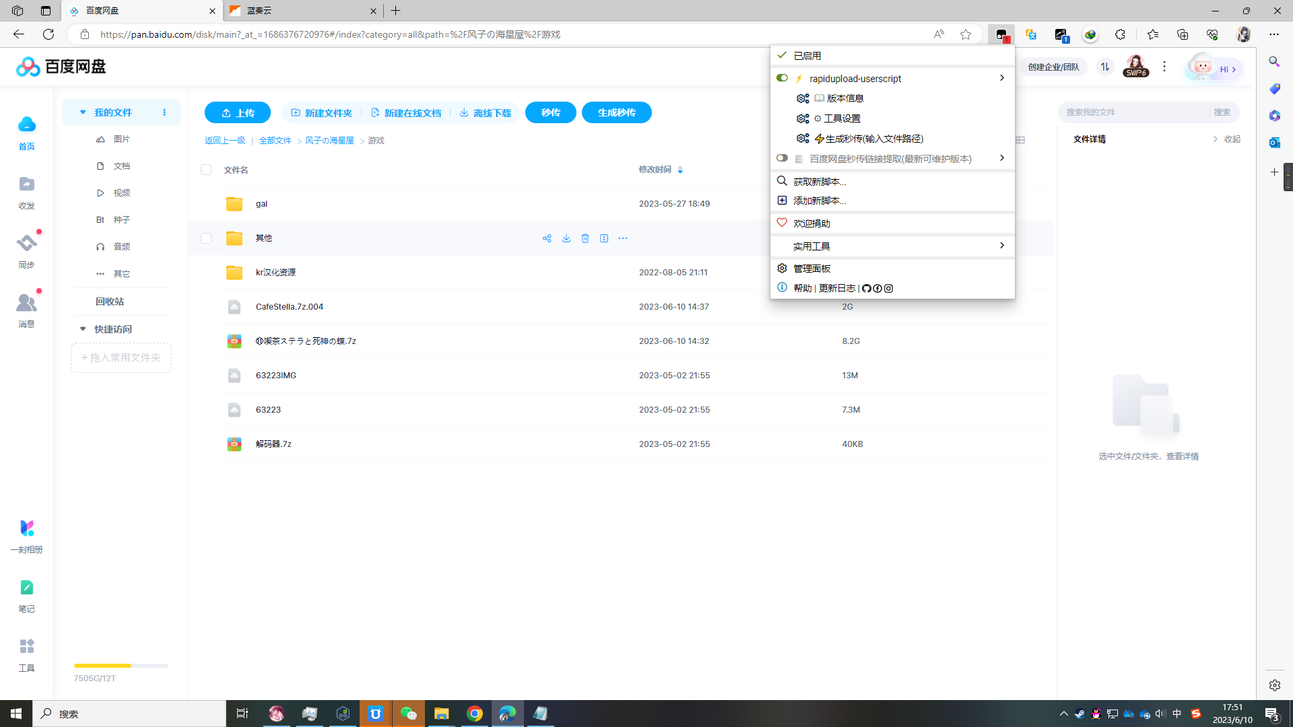The width and height of the screenshot is (1293, 727).
Task: Click share icon on 其他 folder row
Action: click(x=547, y=238)
